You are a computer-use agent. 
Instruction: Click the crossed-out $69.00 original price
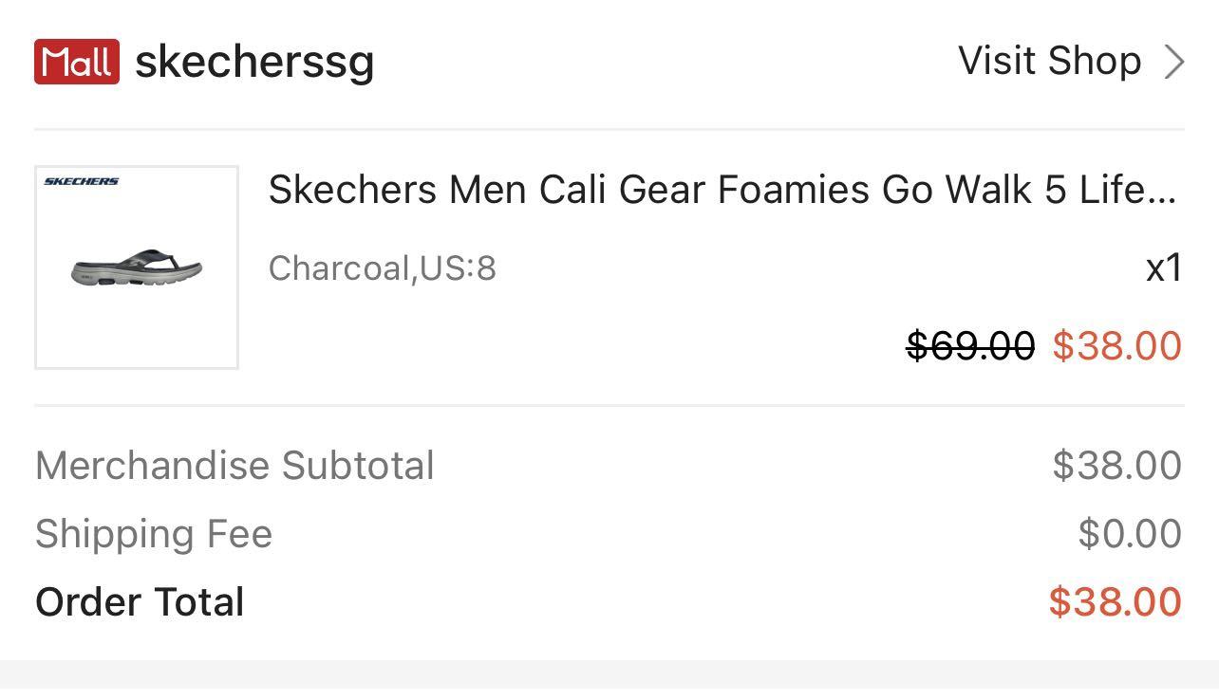point(970,346)
